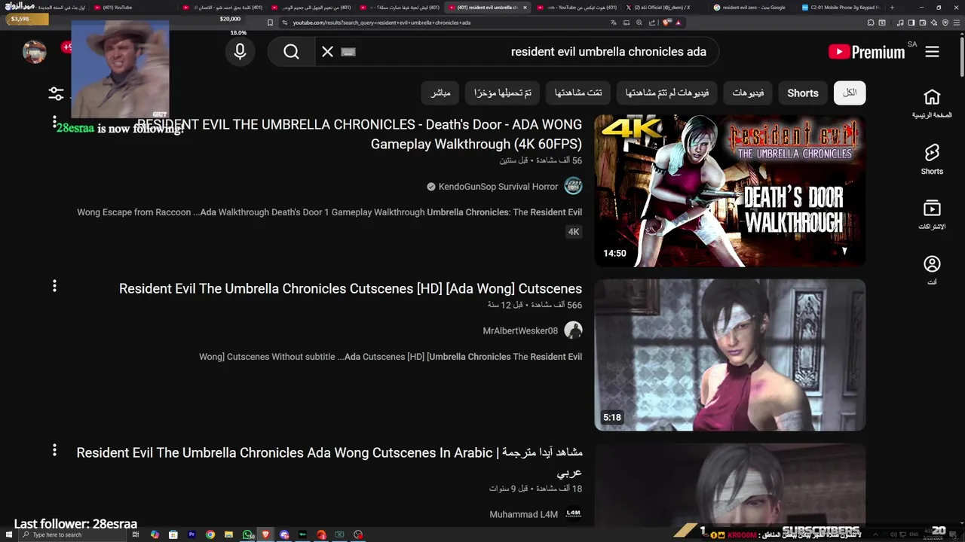Click the zoom magnifier icon in address bar

(639, 23)
